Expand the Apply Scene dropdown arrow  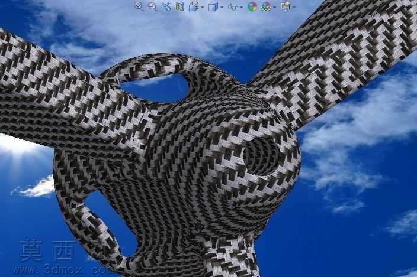pyautogui.click(x=274, y=7)
